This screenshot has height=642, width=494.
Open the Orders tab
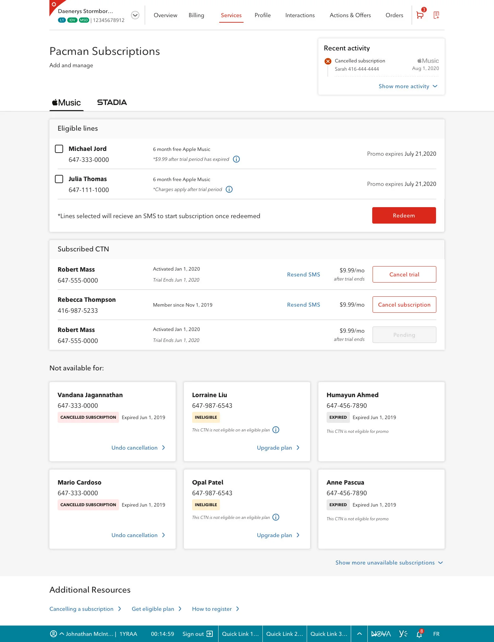click(x=394, y=15)
